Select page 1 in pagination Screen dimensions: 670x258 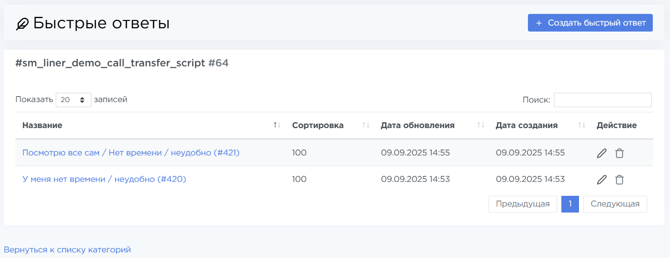(x=570, y=204)
